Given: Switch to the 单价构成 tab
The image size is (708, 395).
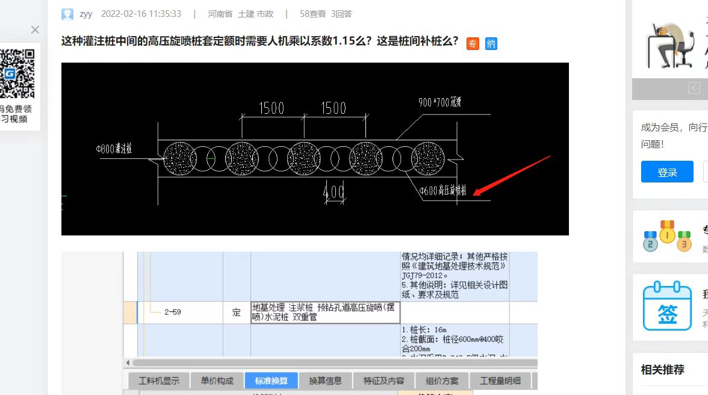Looking at the screenshot, I should 217,381.
